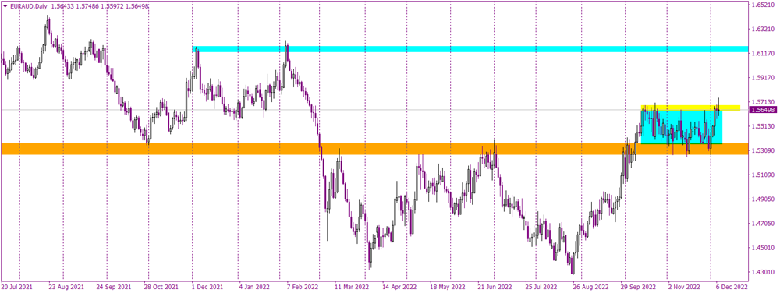Click the 6 Dec 2022 date label
Image resolution: width=780 pixels, height=293 pixels.
pyautogui.click(x=732, y=287)
